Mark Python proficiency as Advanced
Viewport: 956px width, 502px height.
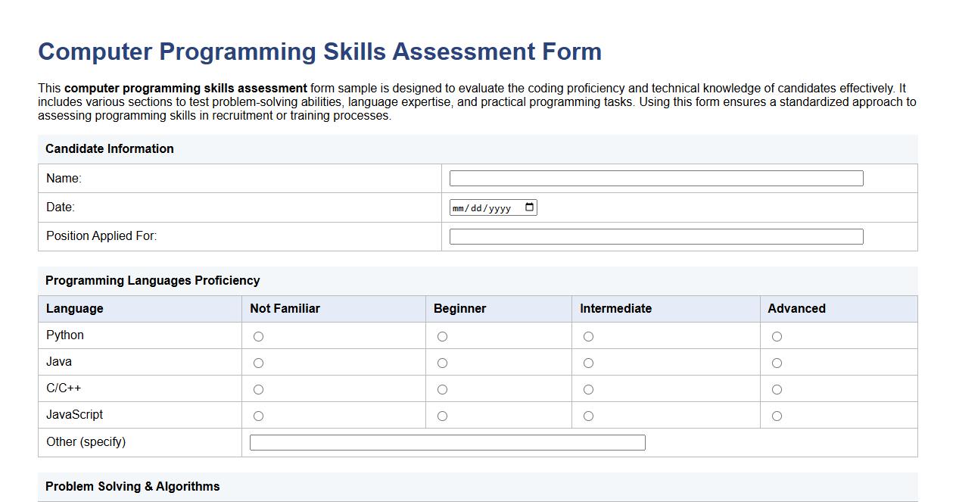point(777,335)
